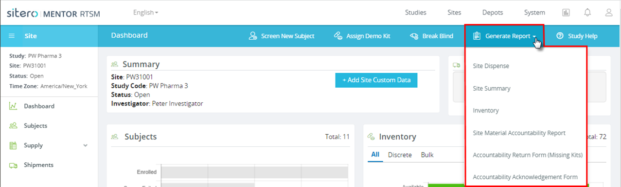Click the Generate Report clipboard icon
This screenshot has height=187, width=621.
click(477, 36)
